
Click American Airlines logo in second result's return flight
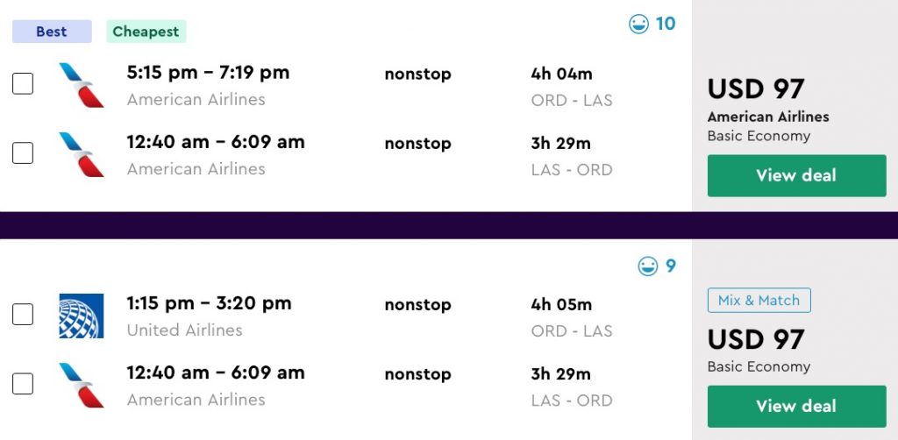(x=81, y=385)
